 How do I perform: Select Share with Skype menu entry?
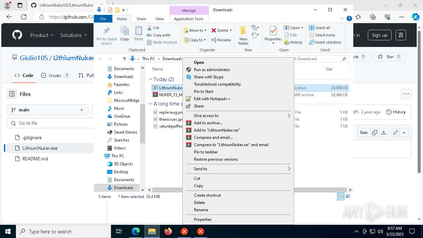click(x=238, y=77)
